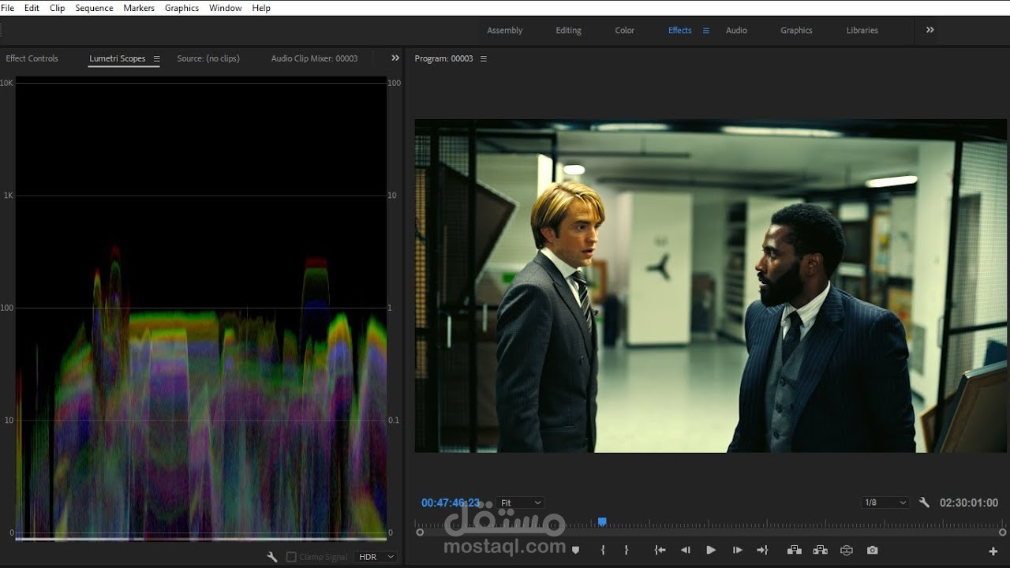The width and height of the screenshot is (1010, 568).
Task: Toggle the Comparison View button
Action: 847,550
